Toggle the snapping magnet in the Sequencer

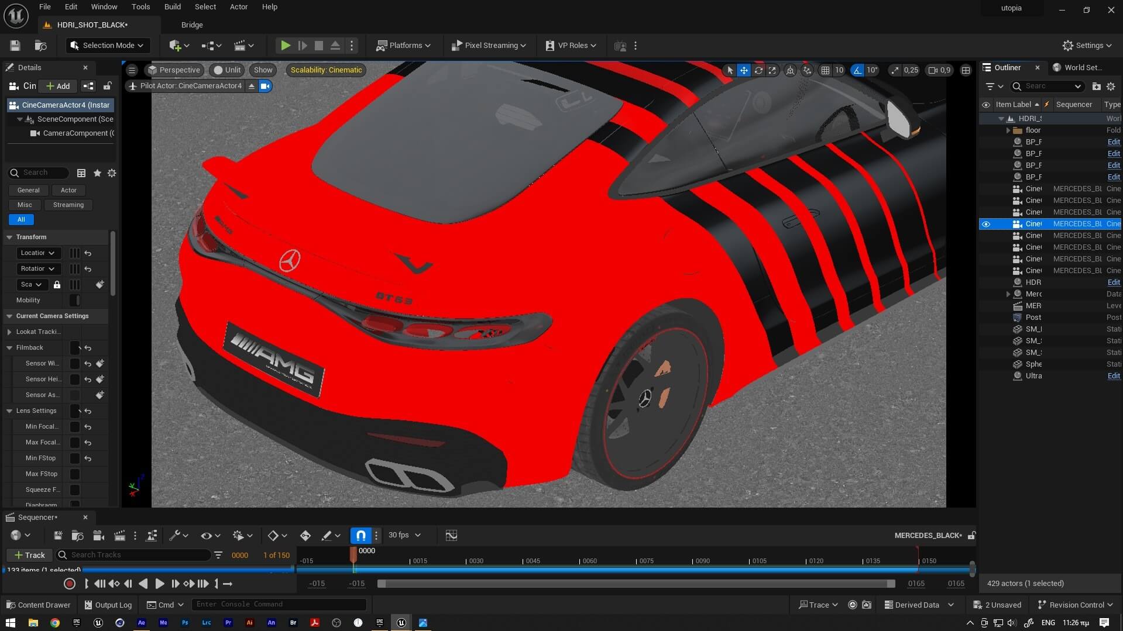[x=360, y=535]
